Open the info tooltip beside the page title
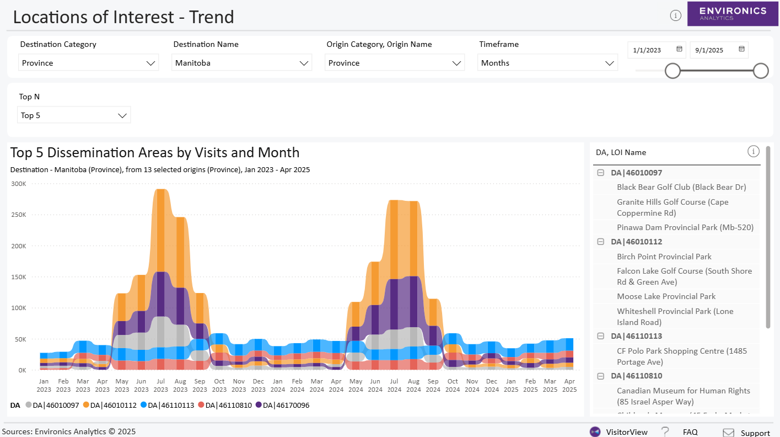This screenshot has width=780, height=437. 676,15
